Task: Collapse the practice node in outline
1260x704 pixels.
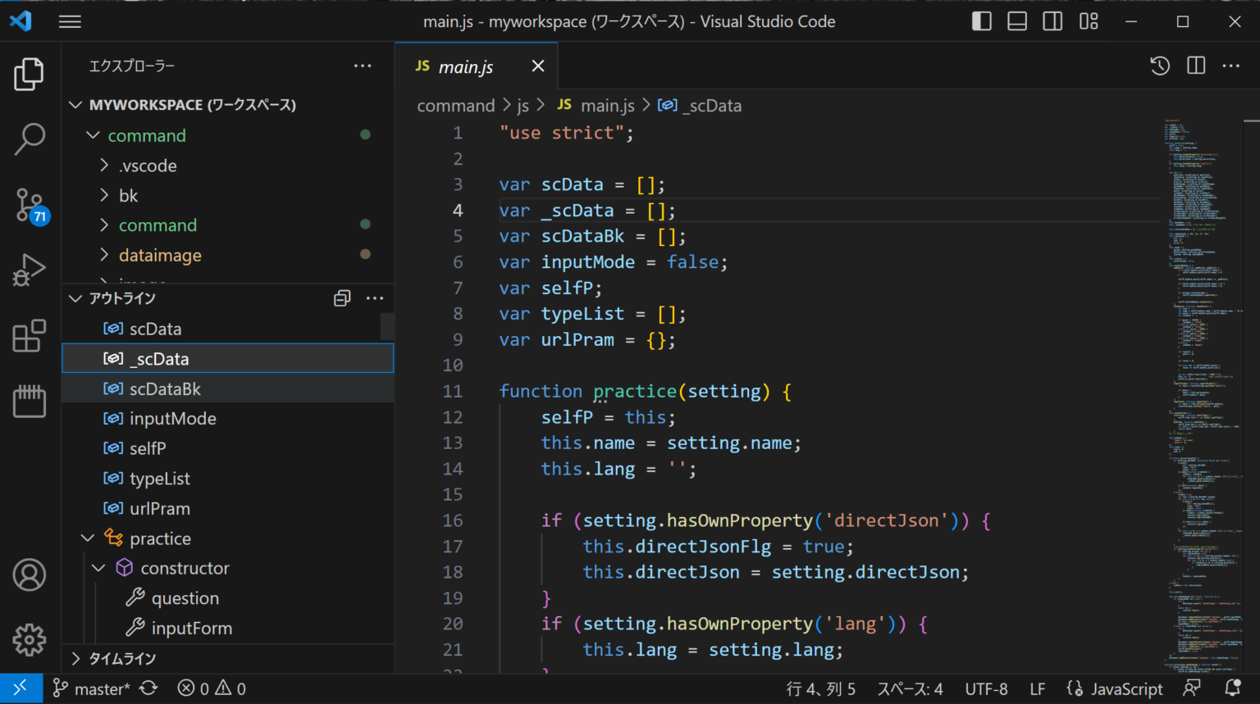Action: point(88,538)
